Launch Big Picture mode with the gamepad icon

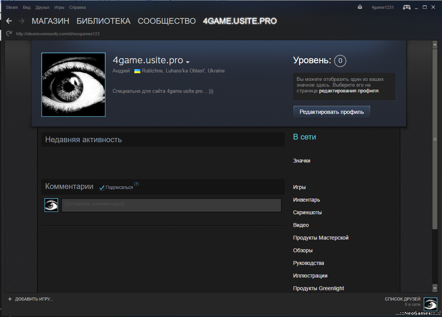[406, 7]
